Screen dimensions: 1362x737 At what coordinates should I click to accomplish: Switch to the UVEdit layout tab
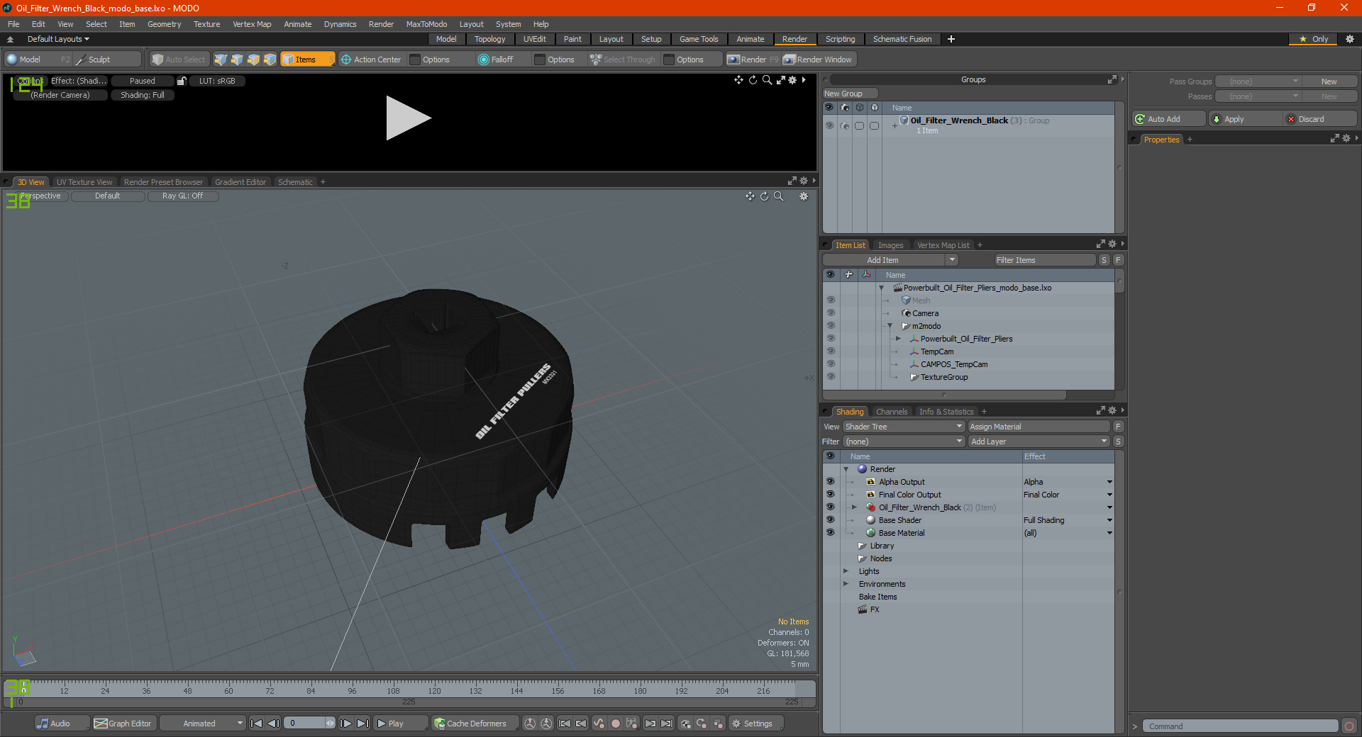(x=535, y=39)
